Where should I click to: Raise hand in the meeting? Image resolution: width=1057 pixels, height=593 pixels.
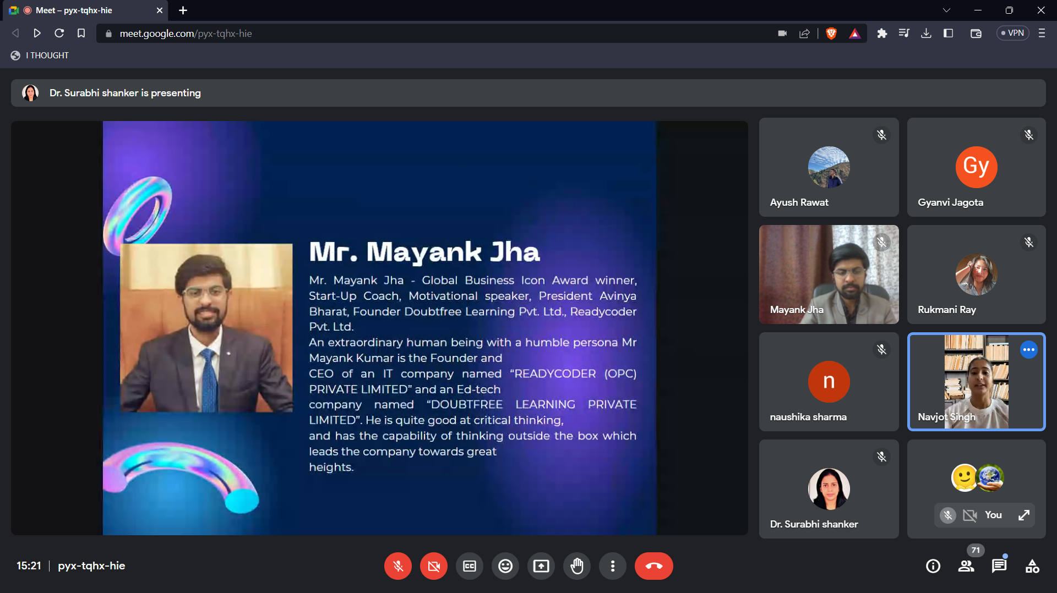(577, 566)
